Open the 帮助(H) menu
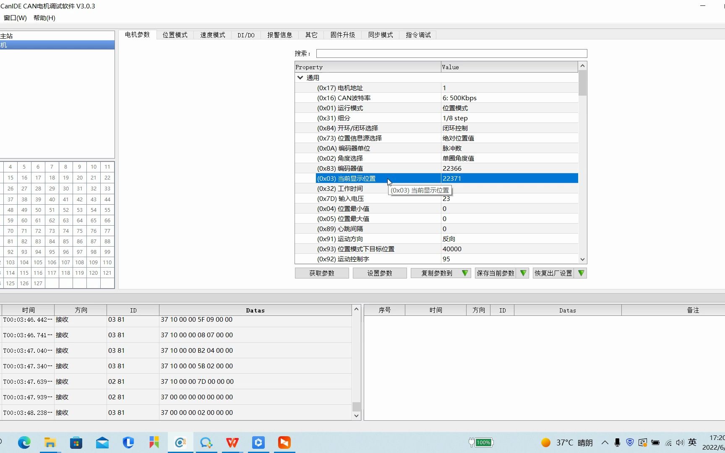Viewport: 725px width, 453px height. pos(44,18)
